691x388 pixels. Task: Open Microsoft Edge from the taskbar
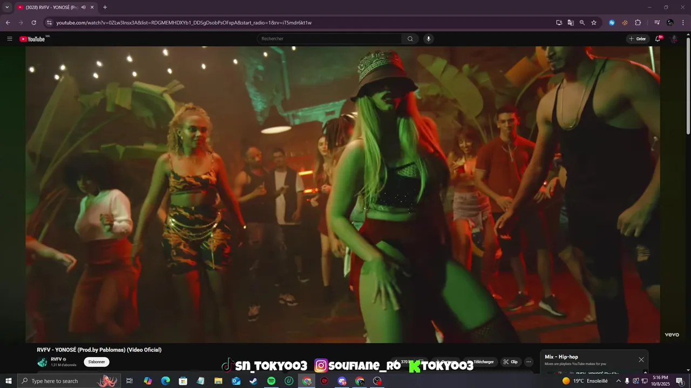click(x=165, y=381)
